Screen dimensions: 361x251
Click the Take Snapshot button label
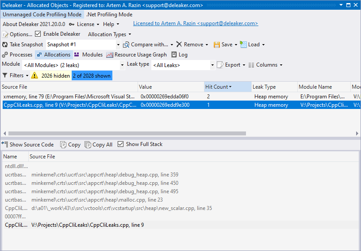click(x=26, y=45)
